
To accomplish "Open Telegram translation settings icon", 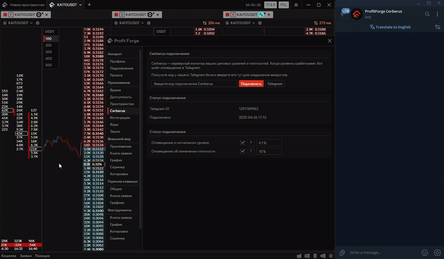I will (x=437, y=27).
